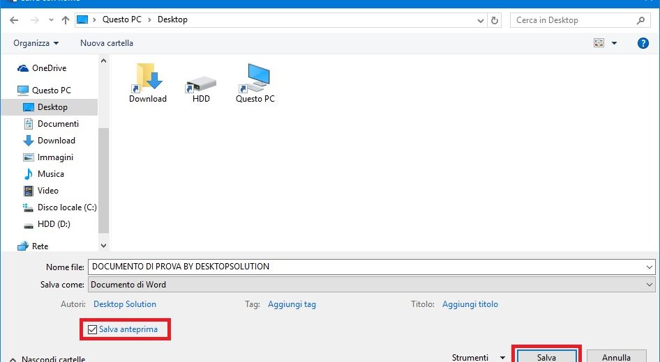Toggle the Salva anteprima checkbox
660x362 pixels.
(x=93, y=329)
